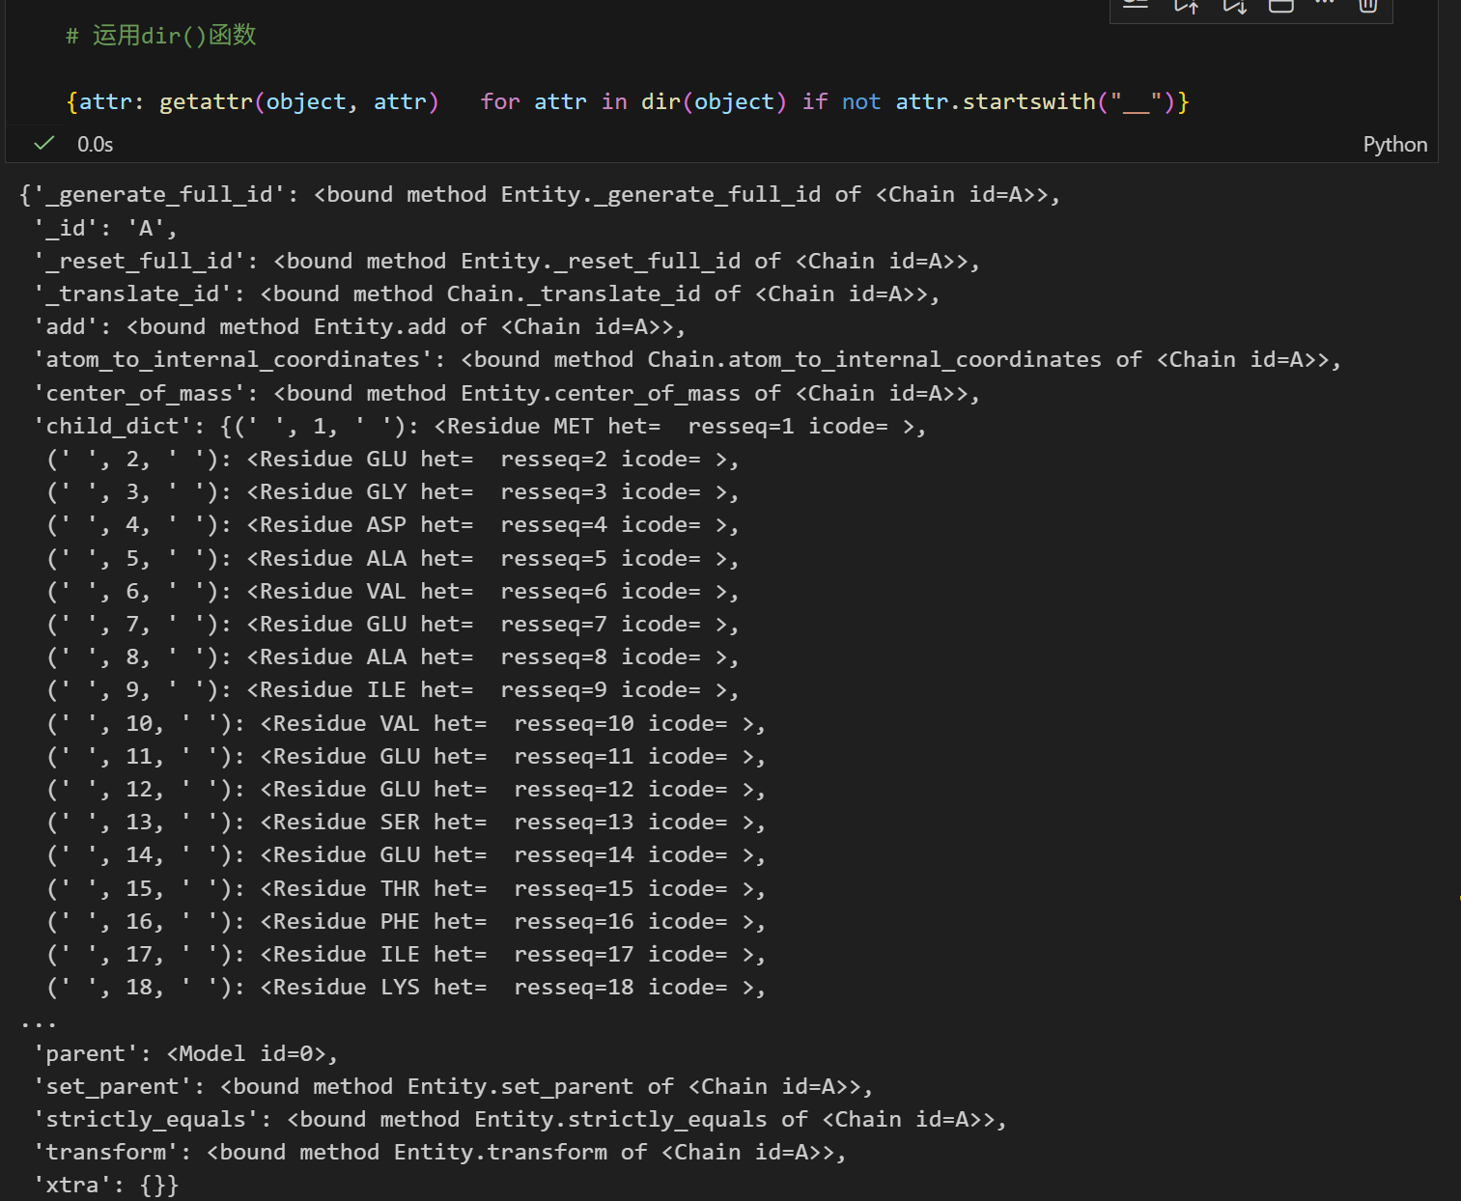The height and width of the screenshot is (1201, 1461).
Task: Click the Residue GLU resseq=2 line
Action: point(393,460)
